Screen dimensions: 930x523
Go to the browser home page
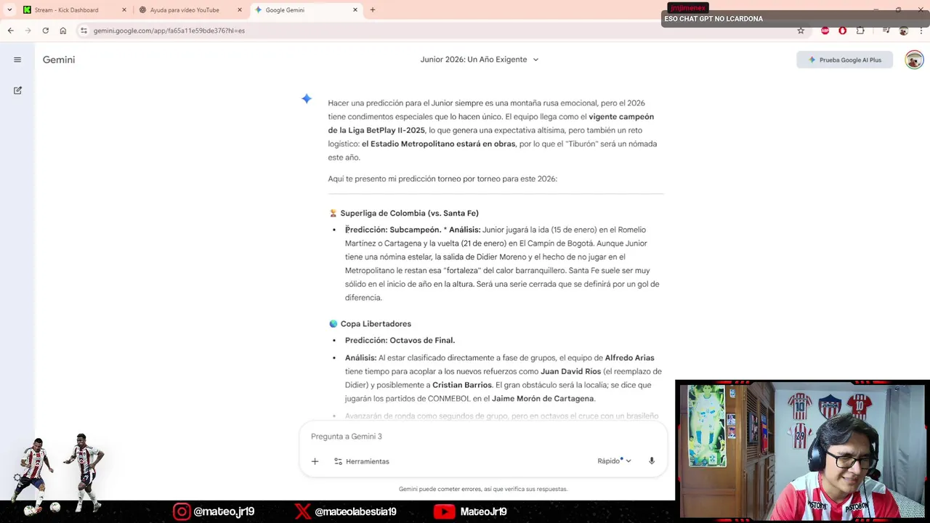(x=63, y=31)
